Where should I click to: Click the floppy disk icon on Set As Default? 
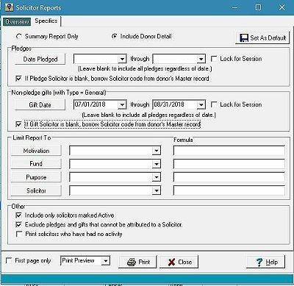coord(244,38)
